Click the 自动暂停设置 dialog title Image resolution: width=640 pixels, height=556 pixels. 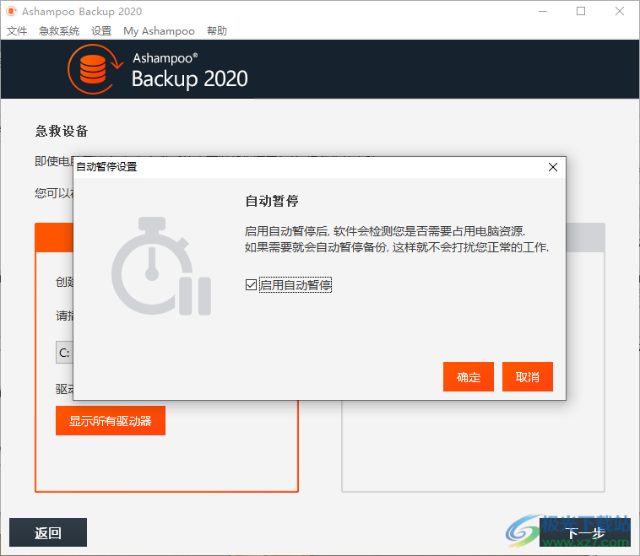106,167
